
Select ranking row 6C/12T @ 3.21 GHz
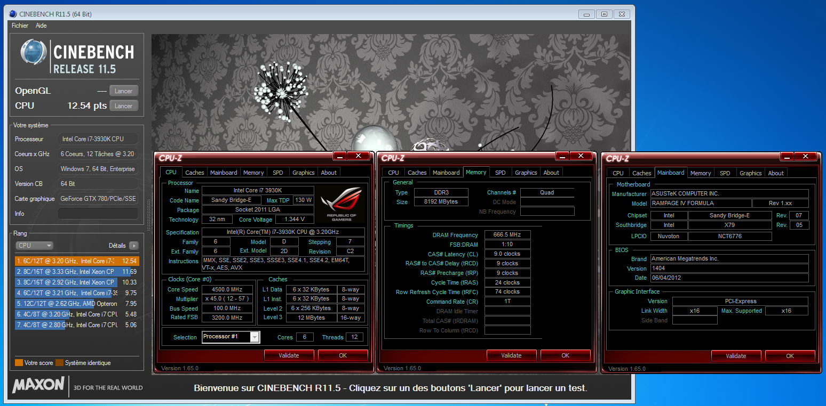coord(77,293)
